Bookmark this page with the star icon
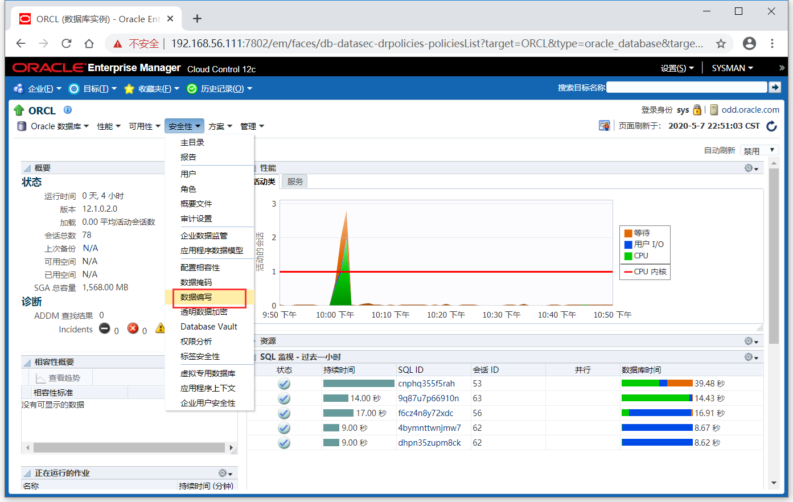This screenshot has width=793, height=502. coord(721,44)
